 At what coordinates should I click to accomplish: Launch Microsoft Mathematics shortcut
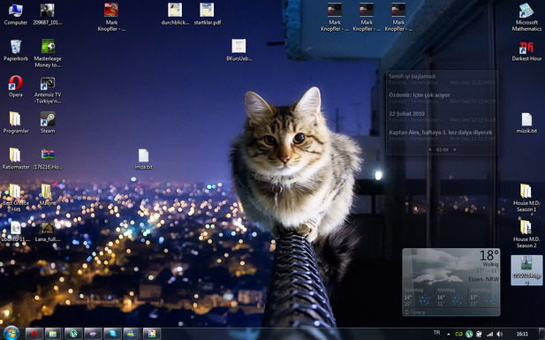(x=526, y=17)
